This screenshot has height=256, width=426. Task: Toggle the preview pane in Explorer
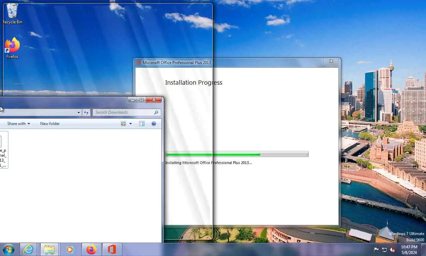click(x=142, y=124)
